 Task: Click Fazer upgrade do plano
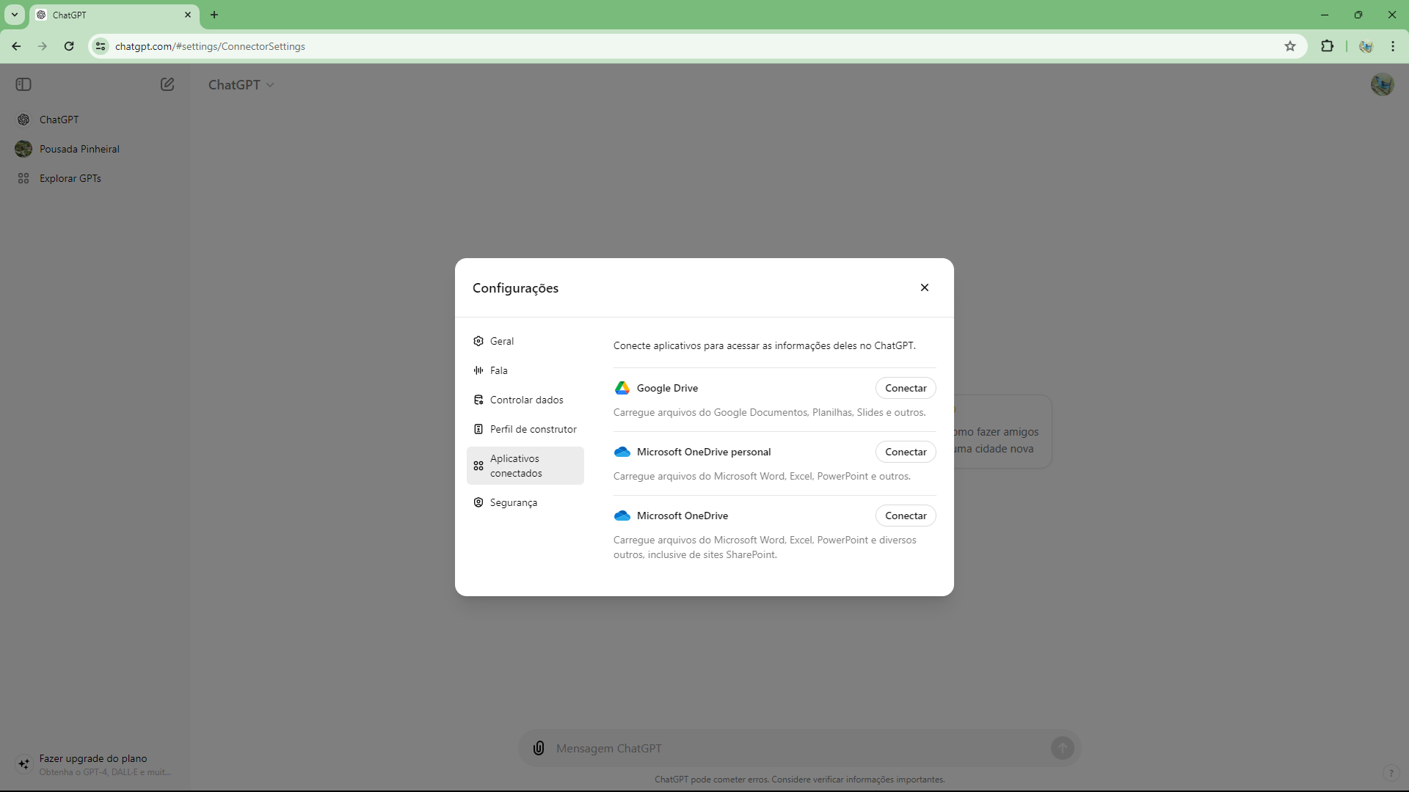94,764
